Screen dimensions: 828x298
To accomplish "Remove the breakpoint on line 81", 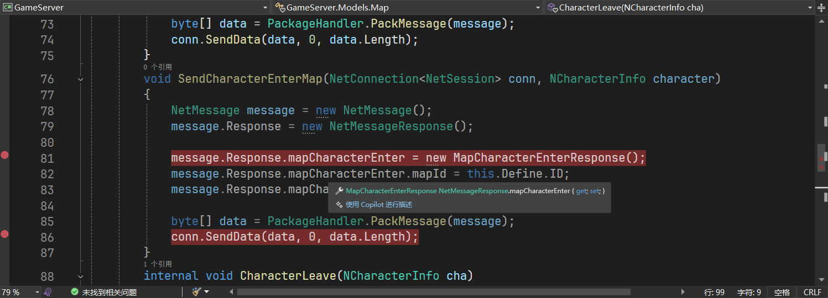I will [5, 155].
